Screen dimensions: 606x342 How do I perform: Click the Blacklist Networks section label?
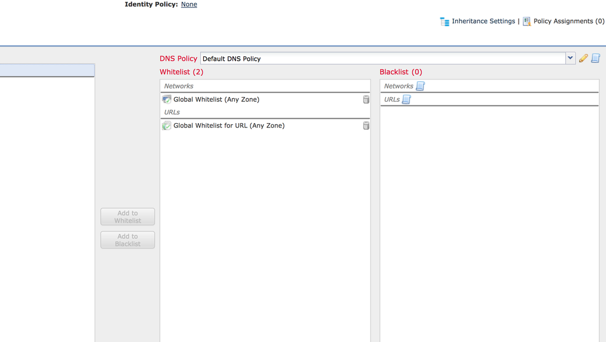pyautogui.click(x=399, y=86)
